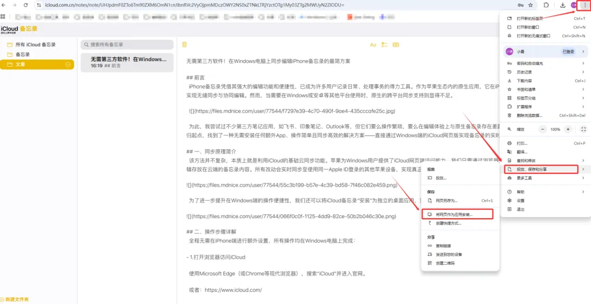591x304 pixels.
Task: Click 投放... in the submenu
Action: 460,178
